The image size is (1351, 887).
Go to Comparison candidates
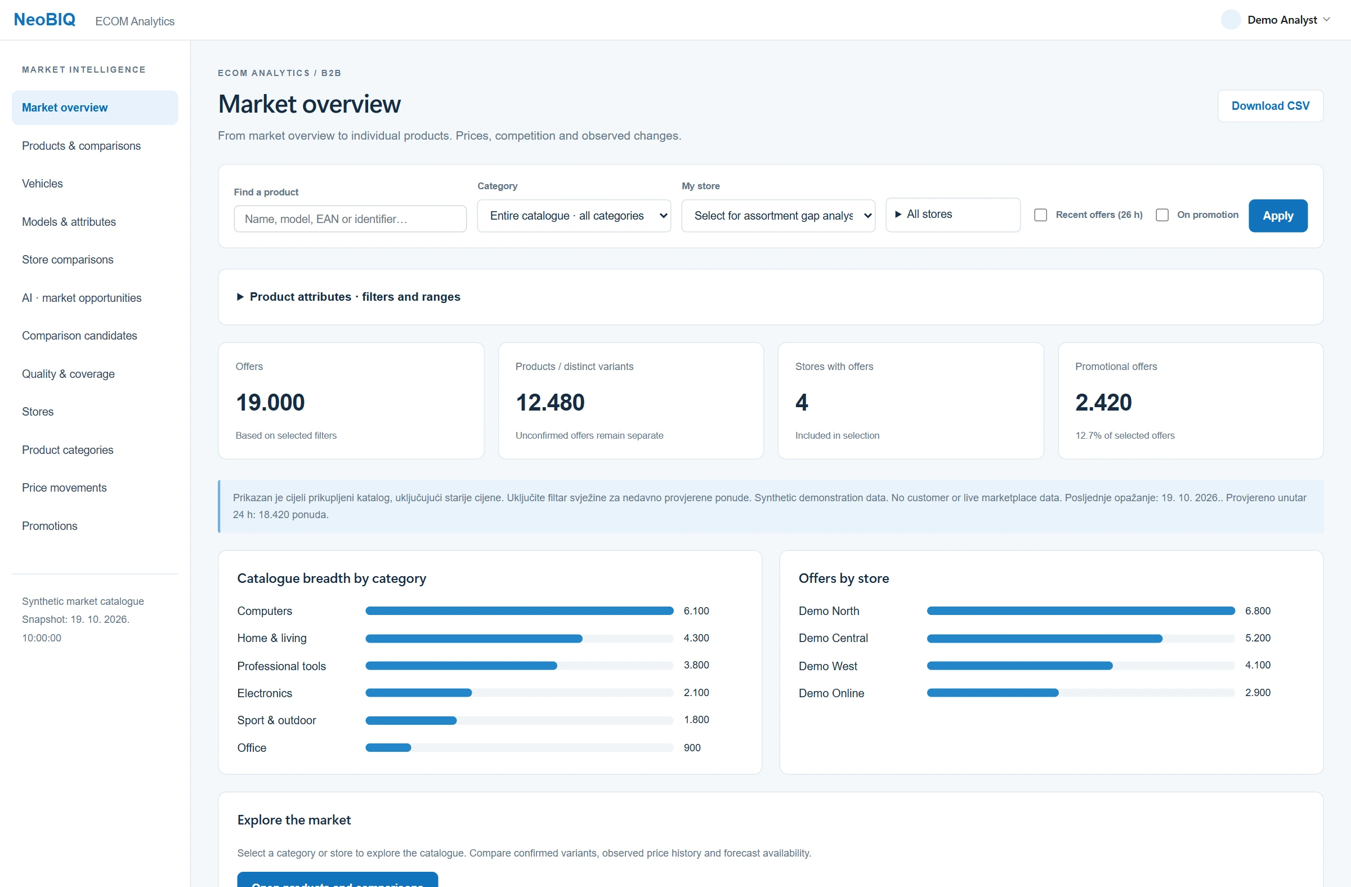[95, 336]
